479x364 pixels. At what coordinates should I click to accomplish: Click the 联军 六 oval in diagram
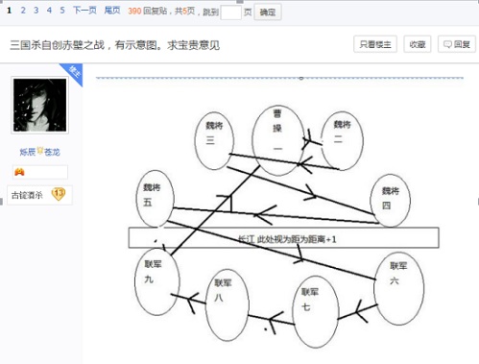click(x=398, y=288)
